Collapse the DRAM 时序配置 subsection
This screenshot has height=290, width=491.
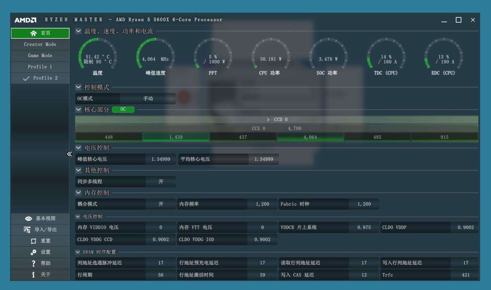tap(78, 252)
